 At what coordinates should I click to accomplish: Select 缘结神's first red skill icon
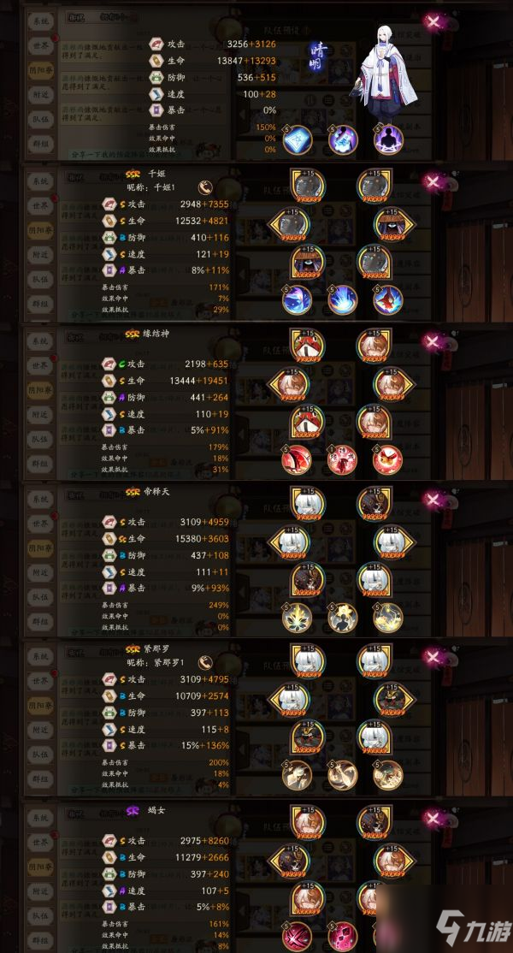[x=297, y=460]
